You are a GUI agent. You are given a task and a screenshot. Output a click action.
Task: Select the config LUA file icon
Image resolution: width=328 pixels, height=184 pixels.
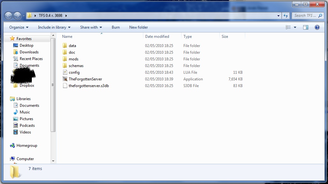(65, 72)
